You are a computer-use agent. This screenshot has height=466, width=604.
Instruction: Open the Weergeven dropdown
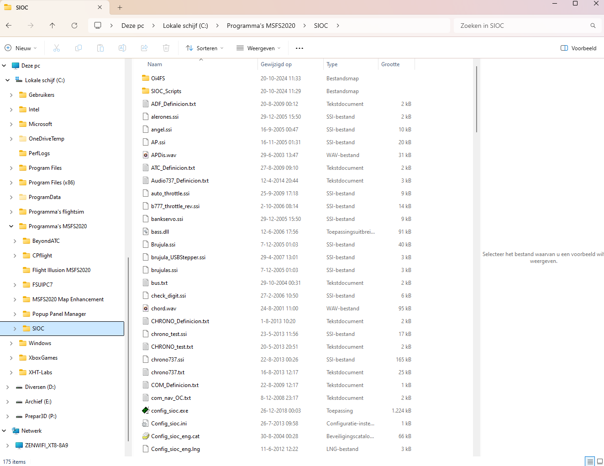tap(258, 47)
